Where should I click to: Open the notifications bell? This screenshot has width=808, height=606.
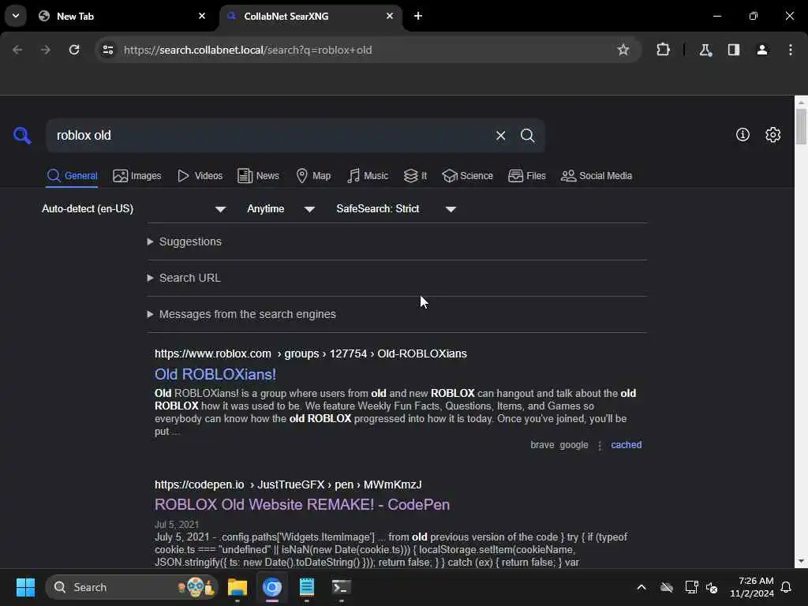click(786, 587)
